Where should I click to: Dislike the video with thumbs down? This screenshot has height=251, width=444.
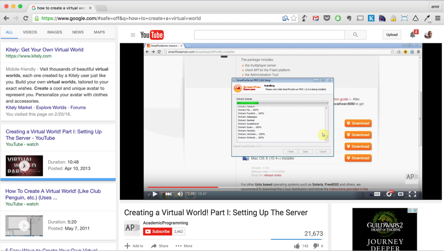(x=316, y=246)
